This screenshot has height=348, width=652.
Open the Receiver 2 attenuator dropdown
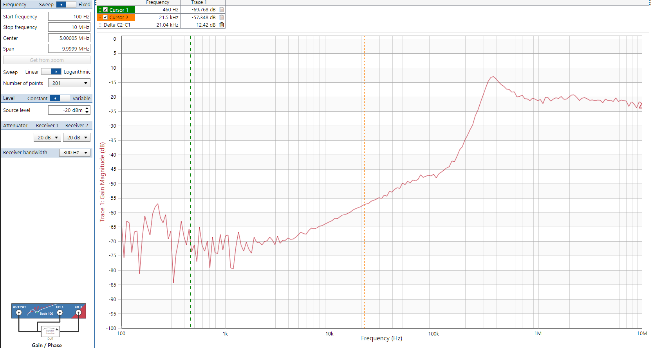tap(77, 137)
